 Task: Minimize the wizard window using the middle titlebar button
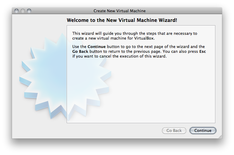pyautogui.click(x=23, y=11)
